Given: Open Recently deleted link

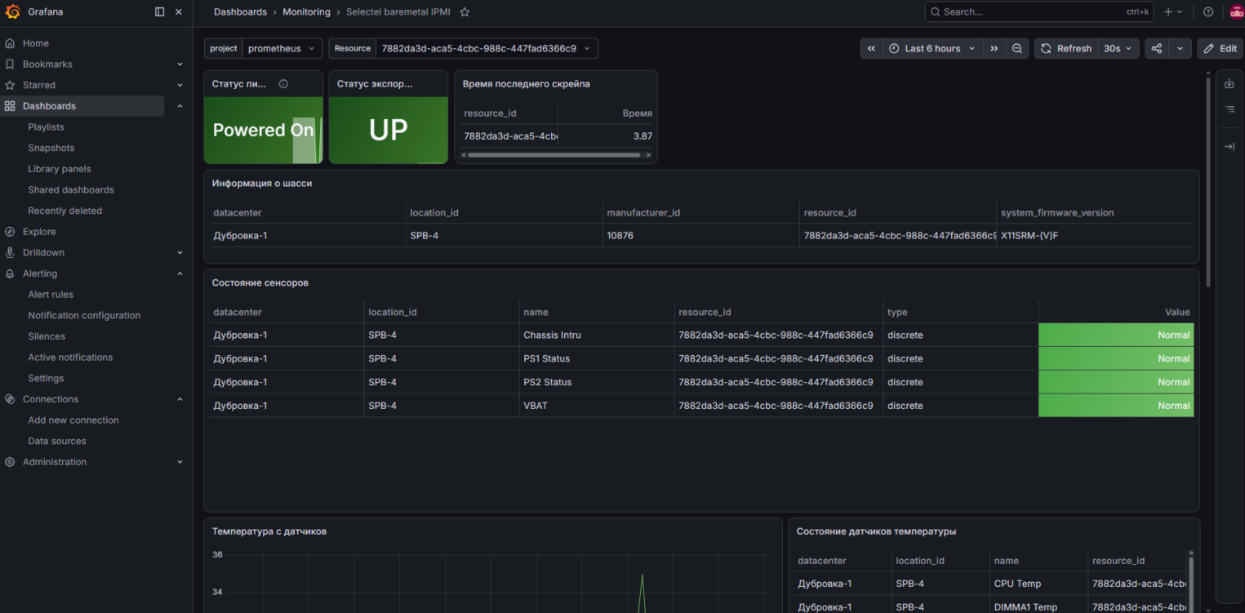Looking at the screenshot, I should pos(64,211).
